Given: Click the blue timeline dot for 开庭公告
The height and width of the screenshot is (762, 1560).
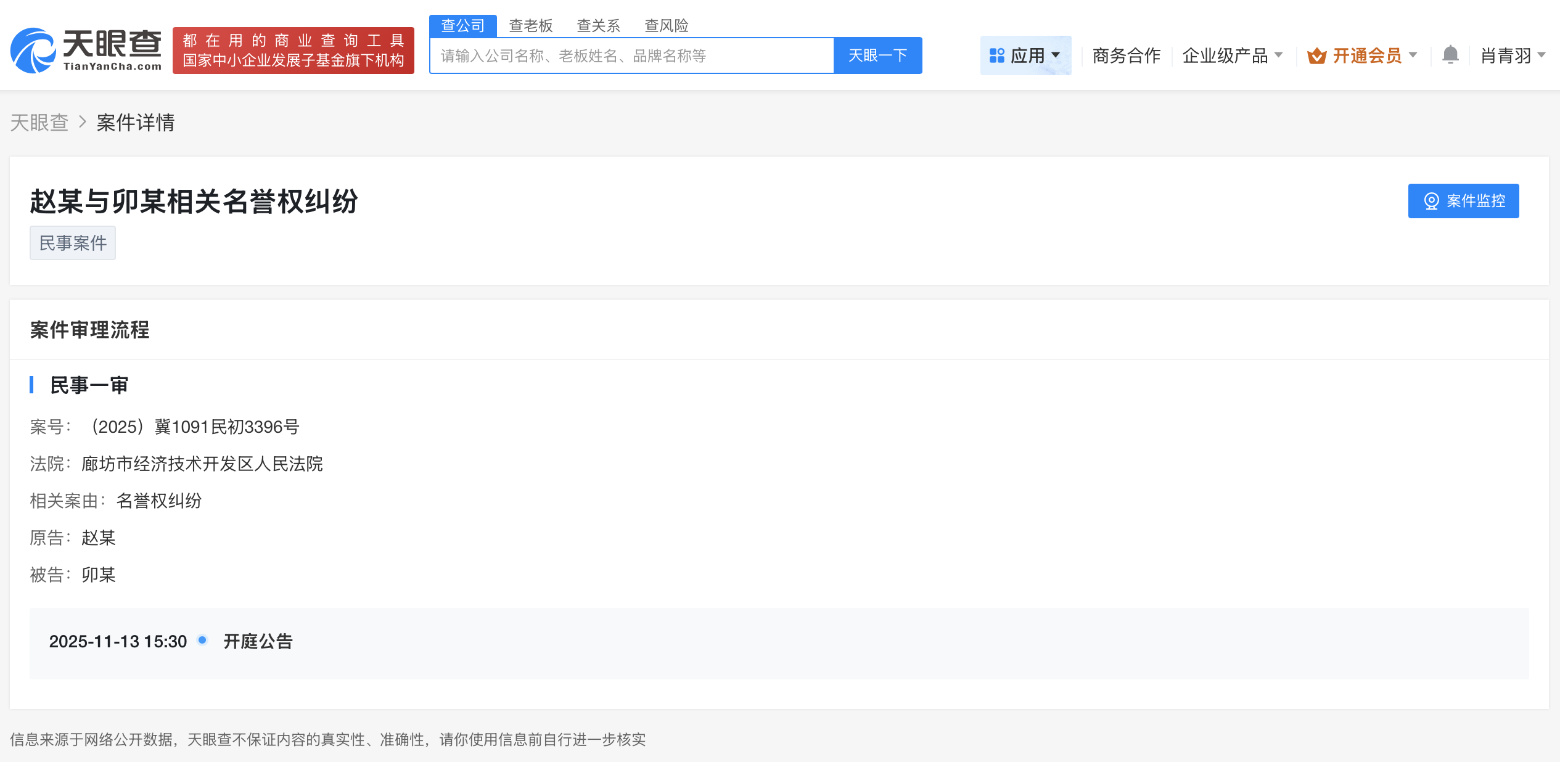Looking at the screenshot, I should pyautogui.click(x=202, y=641).
